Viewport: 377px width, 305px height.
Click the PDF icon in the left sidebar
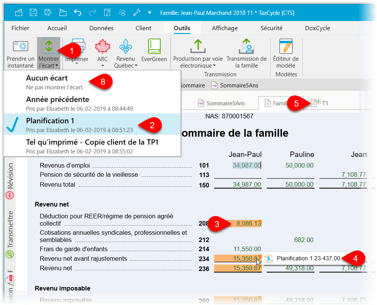click(x=10, y=279)
